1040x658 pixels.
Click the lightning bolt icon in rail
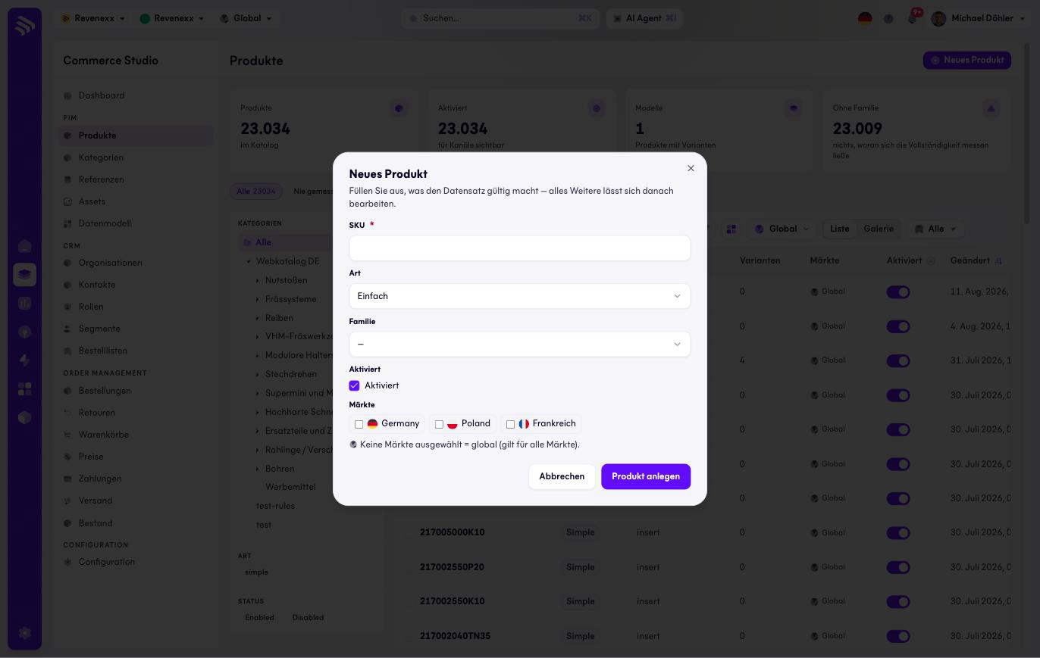(x=24, y=360)
